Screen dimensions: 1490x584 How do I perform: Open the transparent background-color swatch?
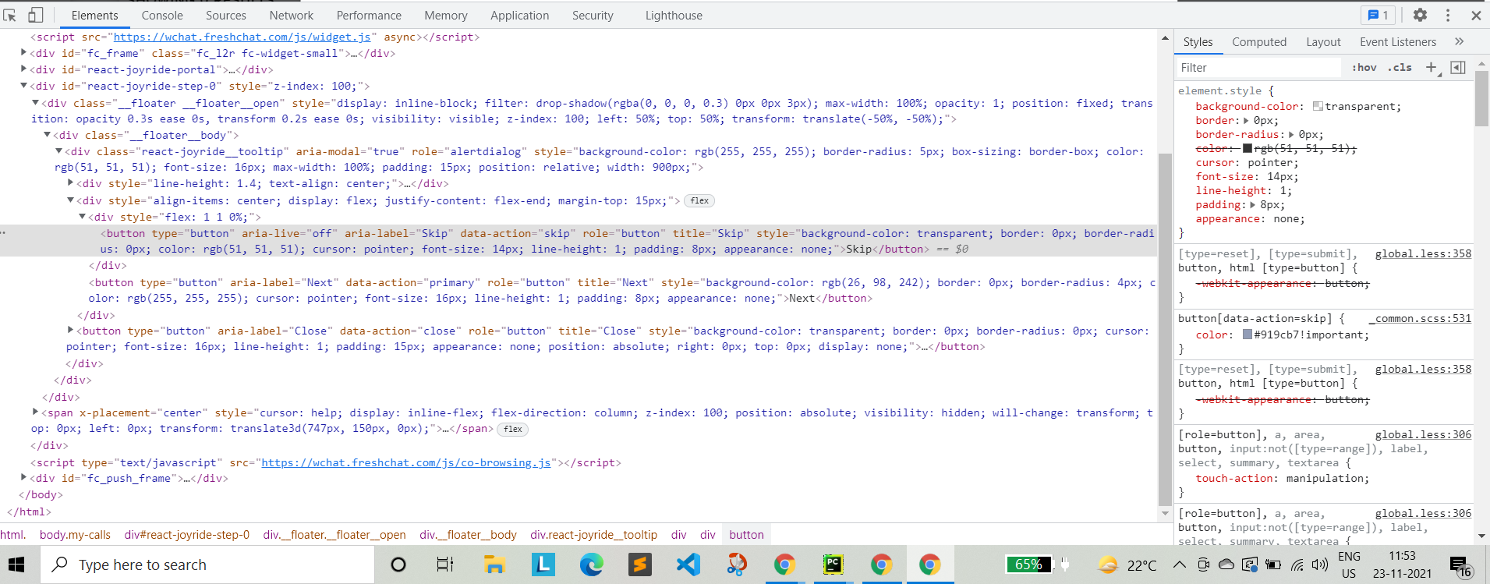tap(1318, 106)
